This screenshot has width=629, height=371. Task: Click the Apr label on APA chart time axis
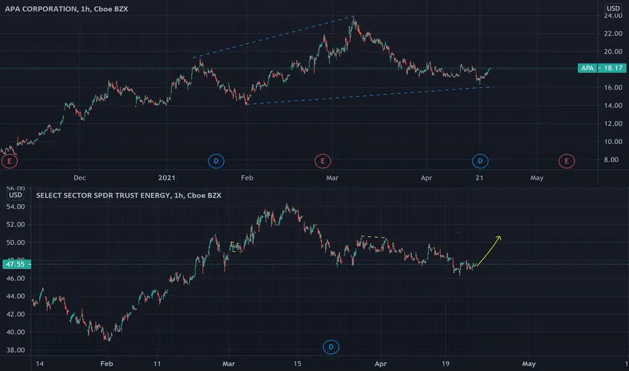click(426, 177)
